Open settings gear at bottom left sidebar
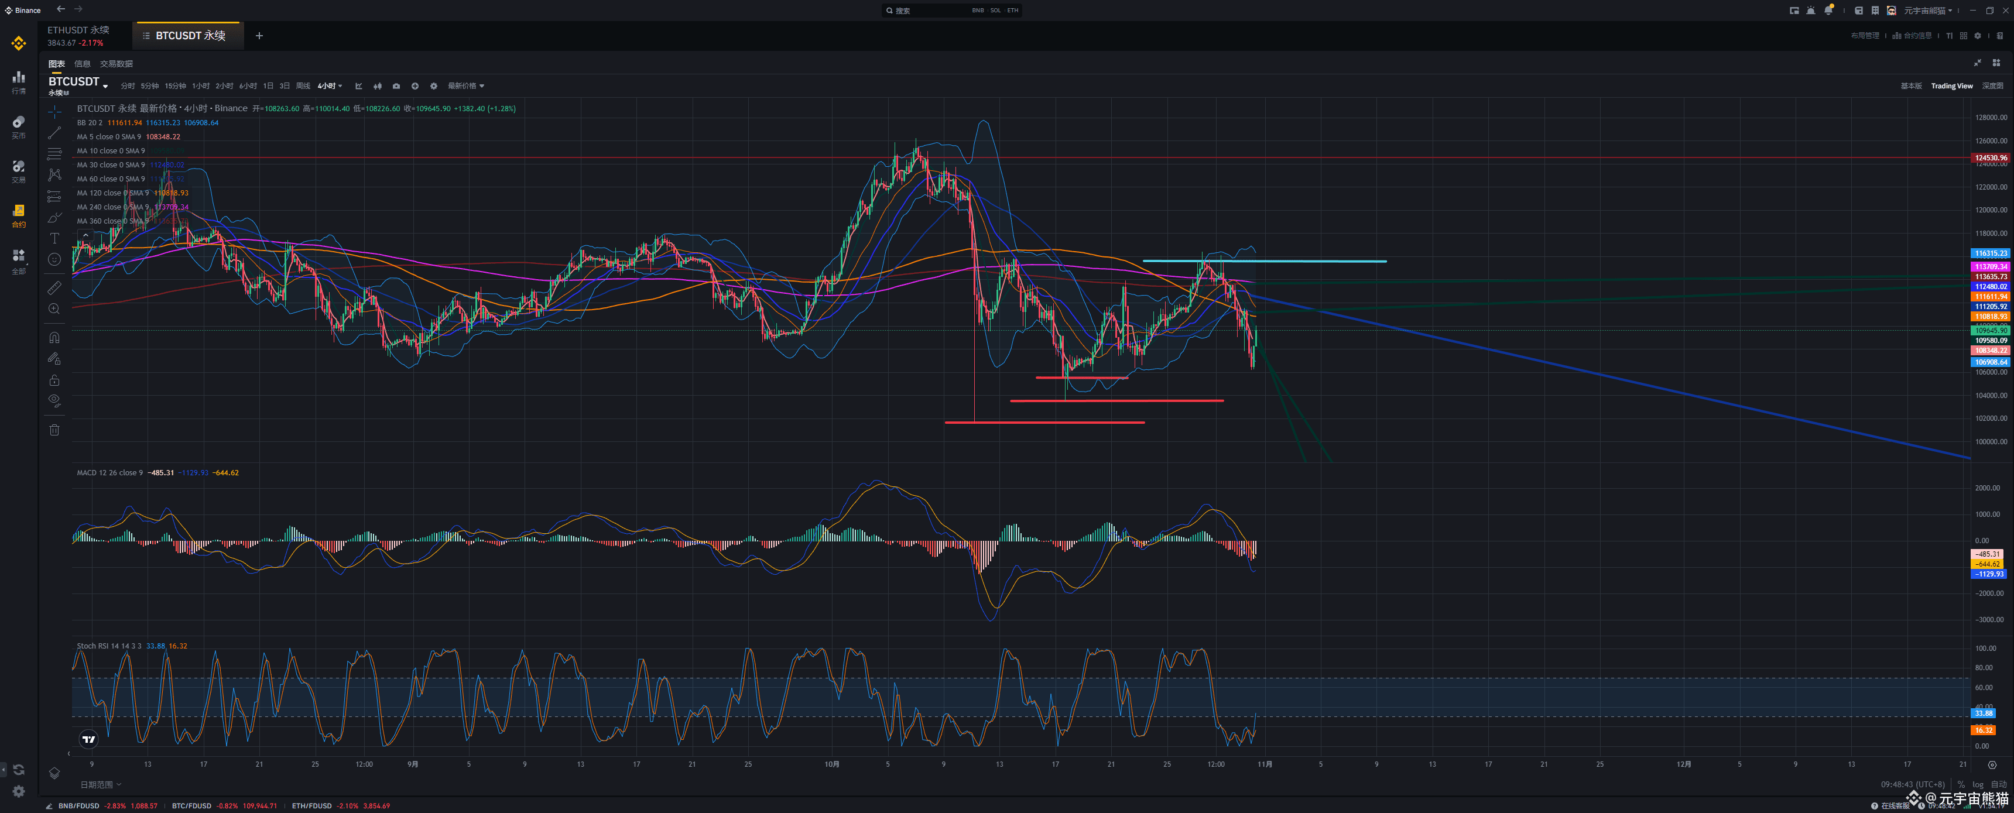Viewport: 2014px width, 813px height. tap(19, 791)
